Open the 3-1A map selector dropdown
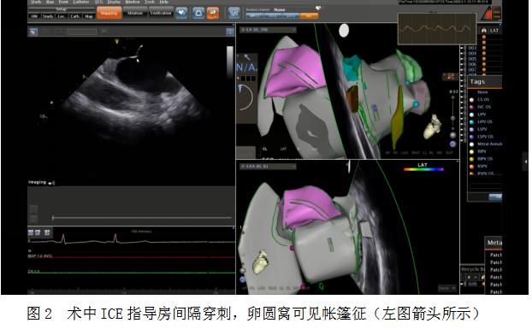Screen dimensions: 532x329 [x=269, y=30]
